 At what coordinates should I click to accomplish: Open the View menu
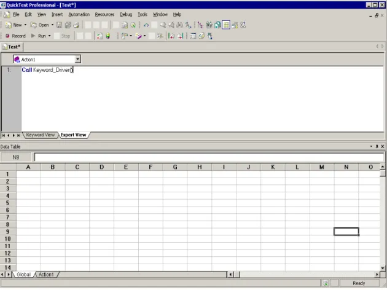coord(42,15)
